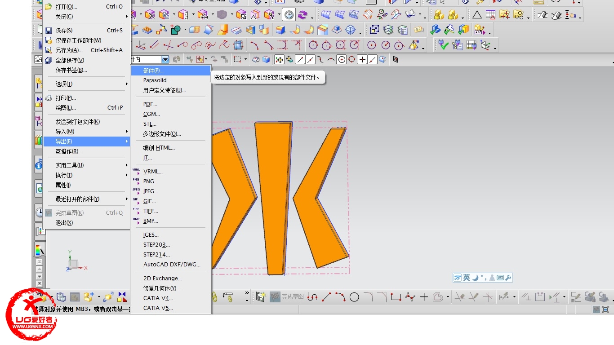Toggle the Midpoint snap option
This screenshot has height=345, width=614.
(x=310, y=59)
